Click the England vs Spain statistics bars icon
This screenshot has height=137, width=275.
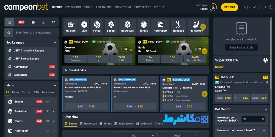point(266,82)
